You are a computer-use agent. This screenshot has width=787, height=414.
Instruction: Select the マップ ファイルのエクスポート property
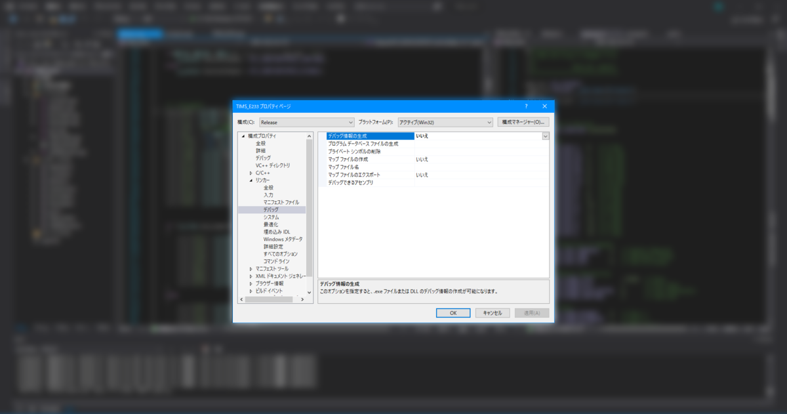(x=353, y=175)
